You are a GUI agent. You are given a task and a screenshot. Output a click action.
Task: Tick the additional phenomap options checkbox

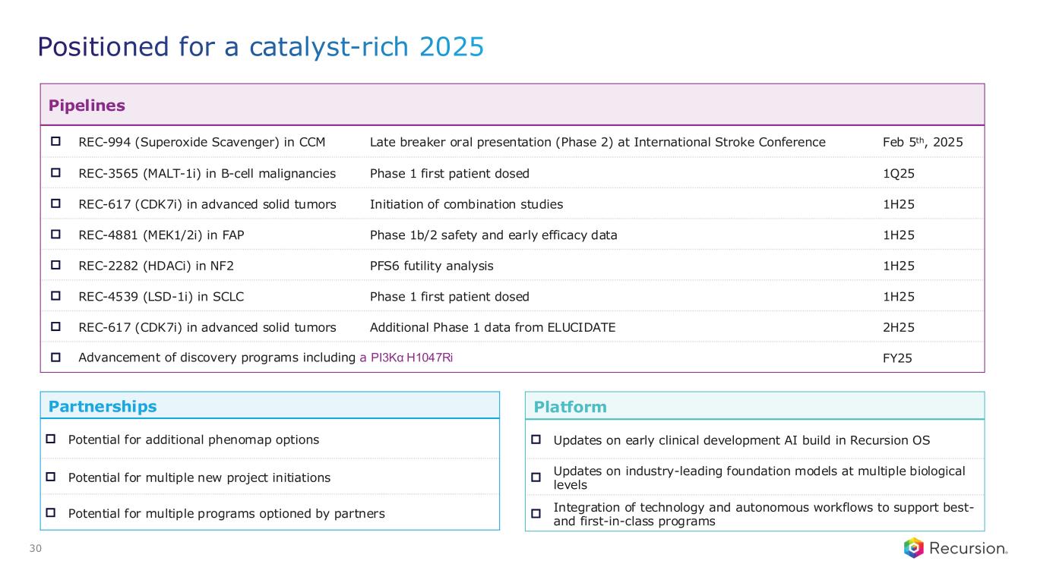point(52,440)
